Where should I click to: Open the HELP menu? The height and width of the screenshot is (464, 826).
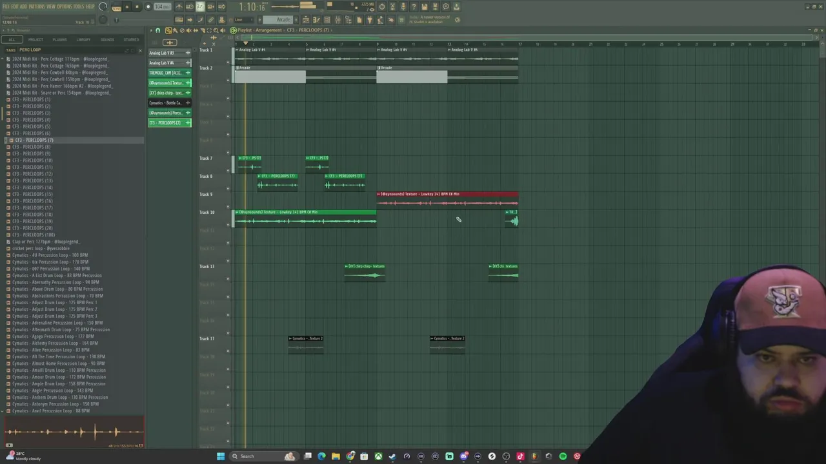pyautogui.click(x=90, y=6)
